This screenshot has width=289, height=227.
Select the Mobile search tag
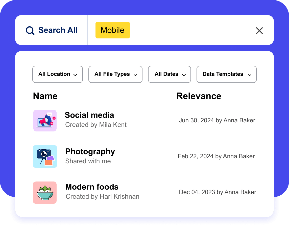pyautogui.click(x=112, y=30)
